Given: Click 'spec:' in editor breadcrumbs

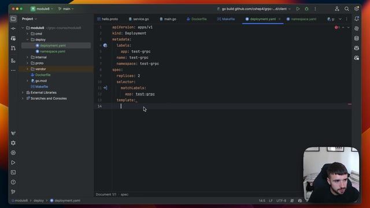Looking at the screenshot, I should (x=125, y=195).
